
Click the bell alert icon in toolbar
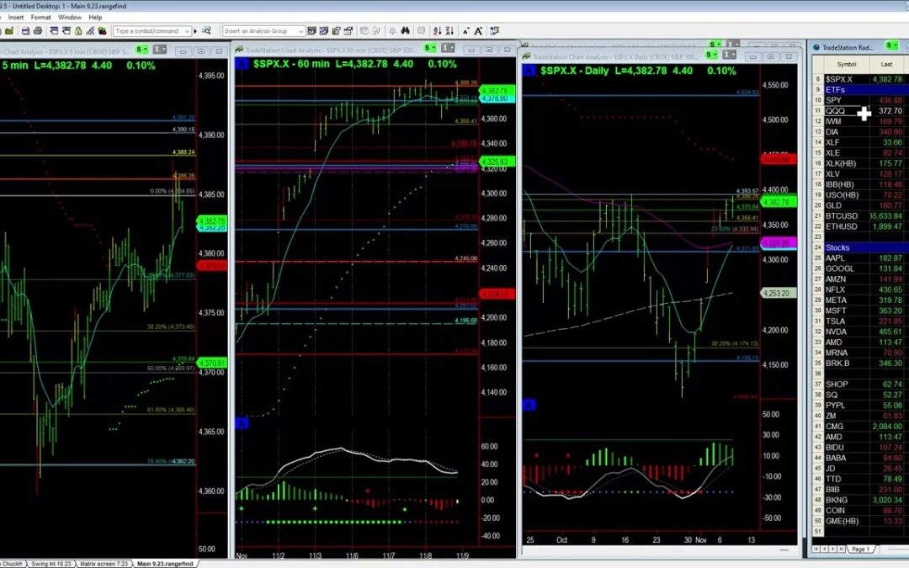pyautogui.click(x=392, y=31)
